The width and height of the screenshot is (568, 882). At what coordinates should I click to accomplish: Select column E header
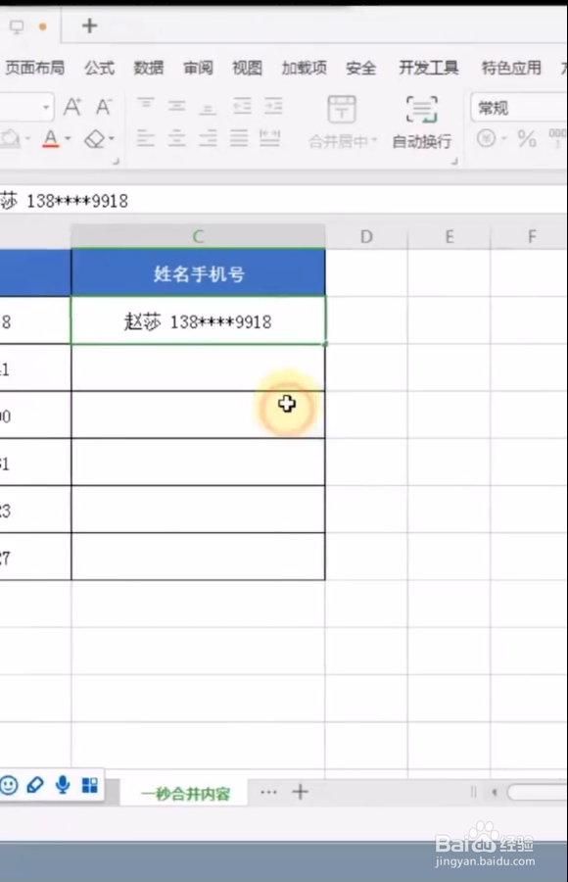(x=450, y=237)
